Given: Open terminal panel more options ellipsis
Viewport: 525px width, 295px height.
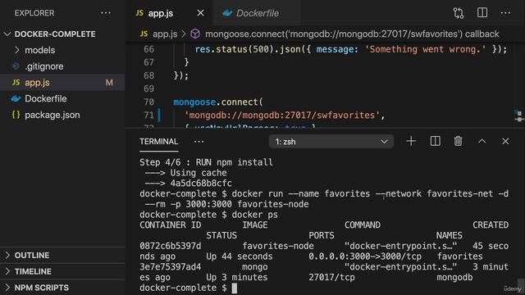Looking at the screenshot, I should pos(199,142).
